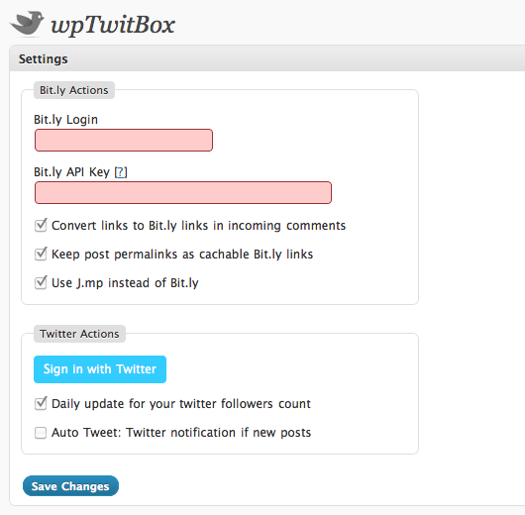Click the 'Use J.mp instead of Bit.ly' label text
Viewport: 525px width, 515px height.
pyautogui.click(x=125, y=283)
